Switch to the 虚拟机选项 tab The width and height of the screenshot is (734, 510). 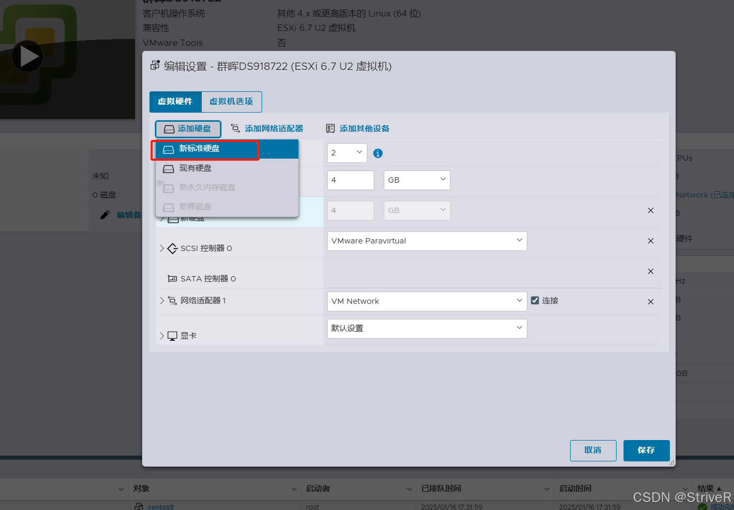click(x=231, y=101)
